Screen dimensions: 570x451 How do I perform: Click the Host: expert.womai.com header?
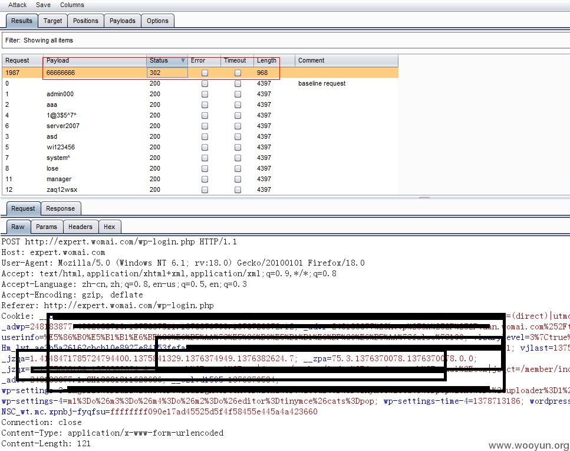(53, 252)
